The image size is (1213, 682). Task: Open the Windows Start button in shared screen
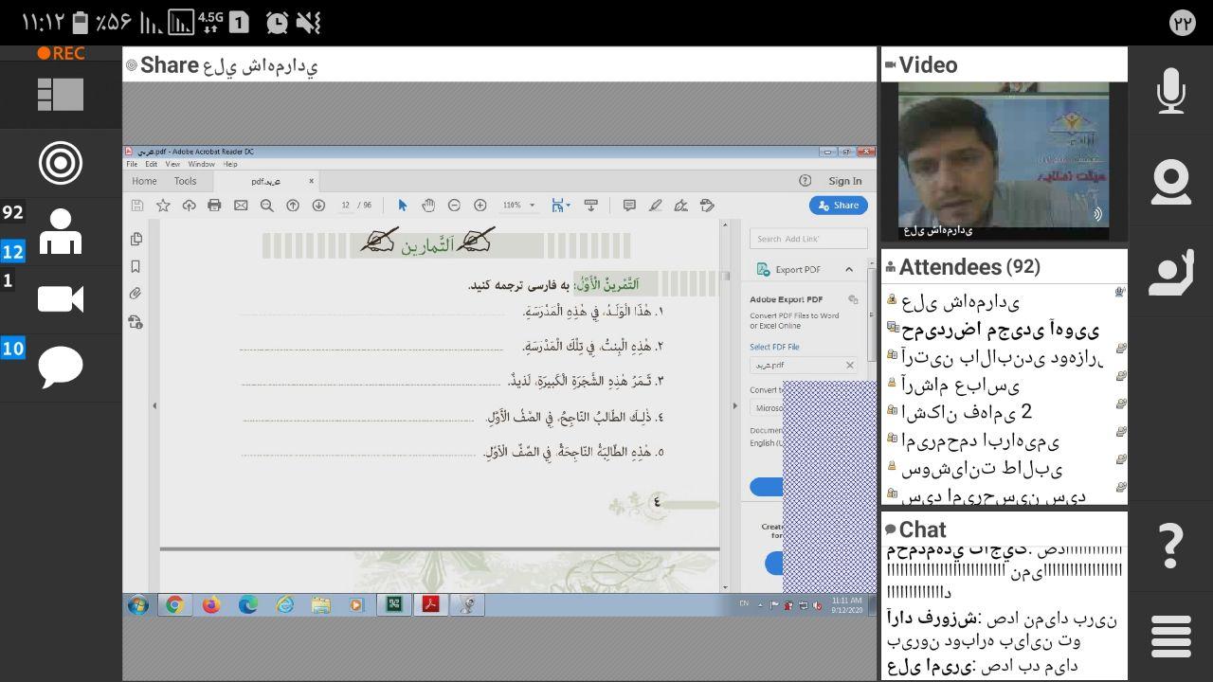click(138, 604)
